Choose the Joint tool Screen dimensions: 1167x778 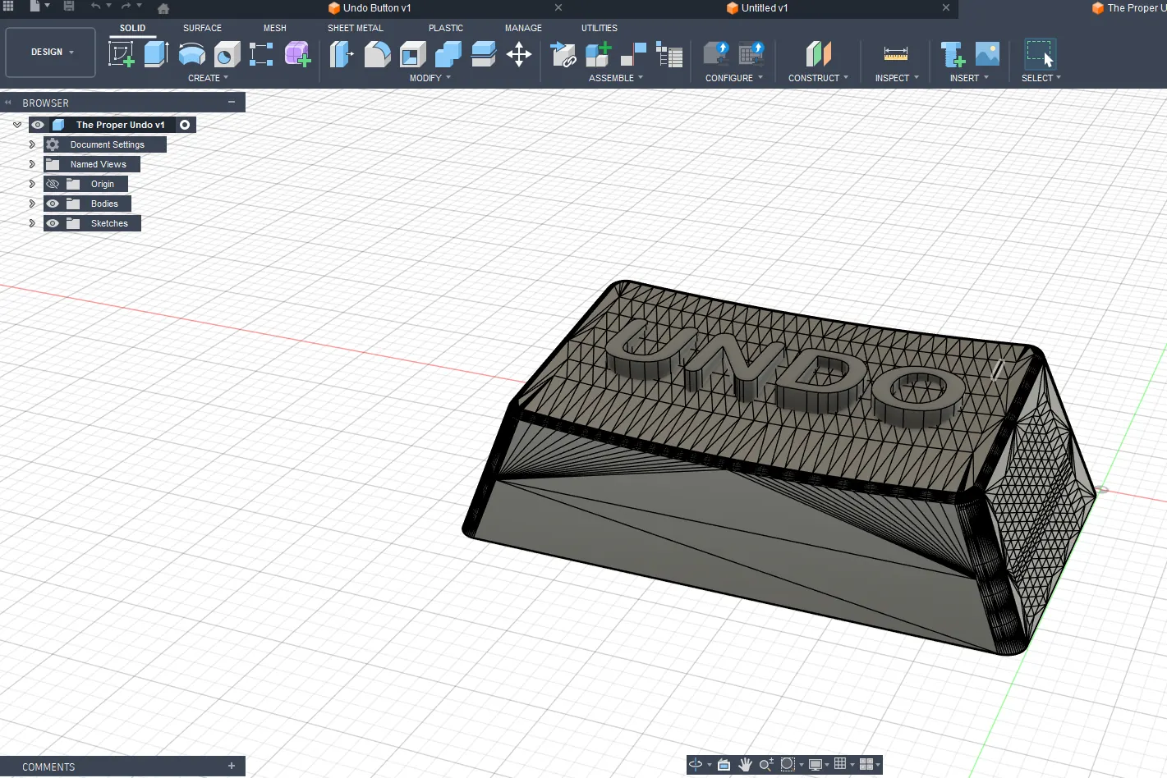point(633,54)
